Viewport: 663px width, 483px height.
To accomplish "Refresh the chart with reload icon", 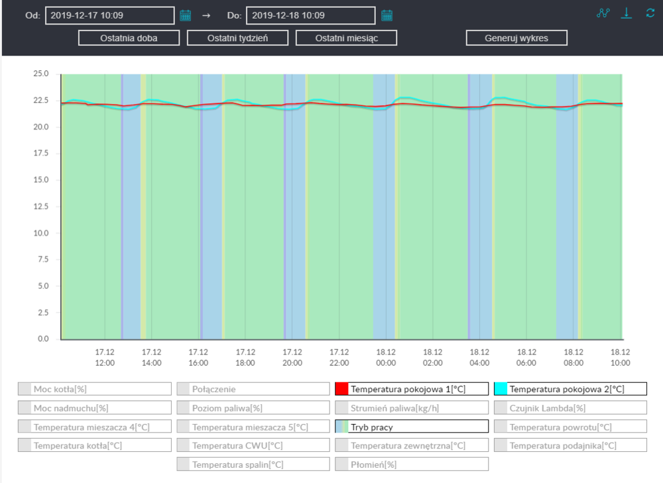I will [x=650, y=13].
